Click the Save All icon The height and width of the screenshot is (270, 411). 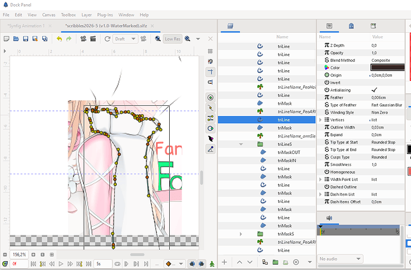45,39
